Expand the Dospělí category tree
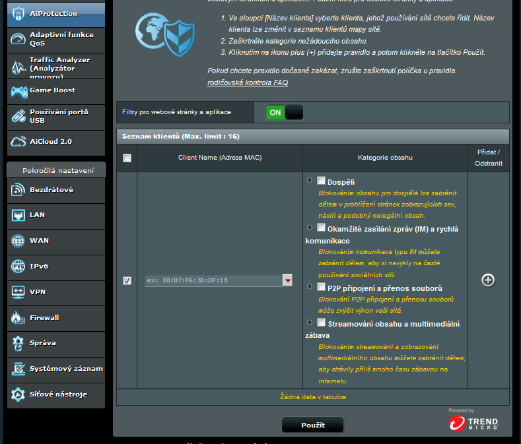521x444 pixels. 309,180
